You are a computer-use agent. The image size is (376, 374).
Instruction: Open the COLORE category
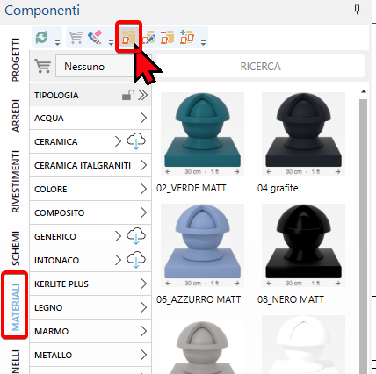click(x=90, y=189)
